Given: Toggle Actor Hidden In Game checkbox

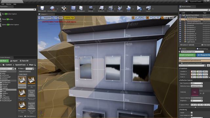Looking at the screenshot, I should coord(192,115).
